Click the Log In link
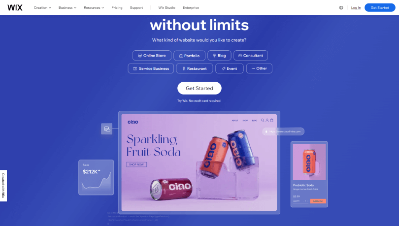The height and width of the screenshot is (226, 399). click(356, 7)
